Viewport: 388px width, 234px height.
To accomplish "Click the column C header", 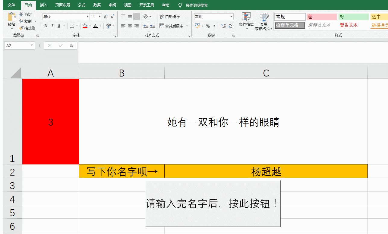I will (x=266, y=73).
